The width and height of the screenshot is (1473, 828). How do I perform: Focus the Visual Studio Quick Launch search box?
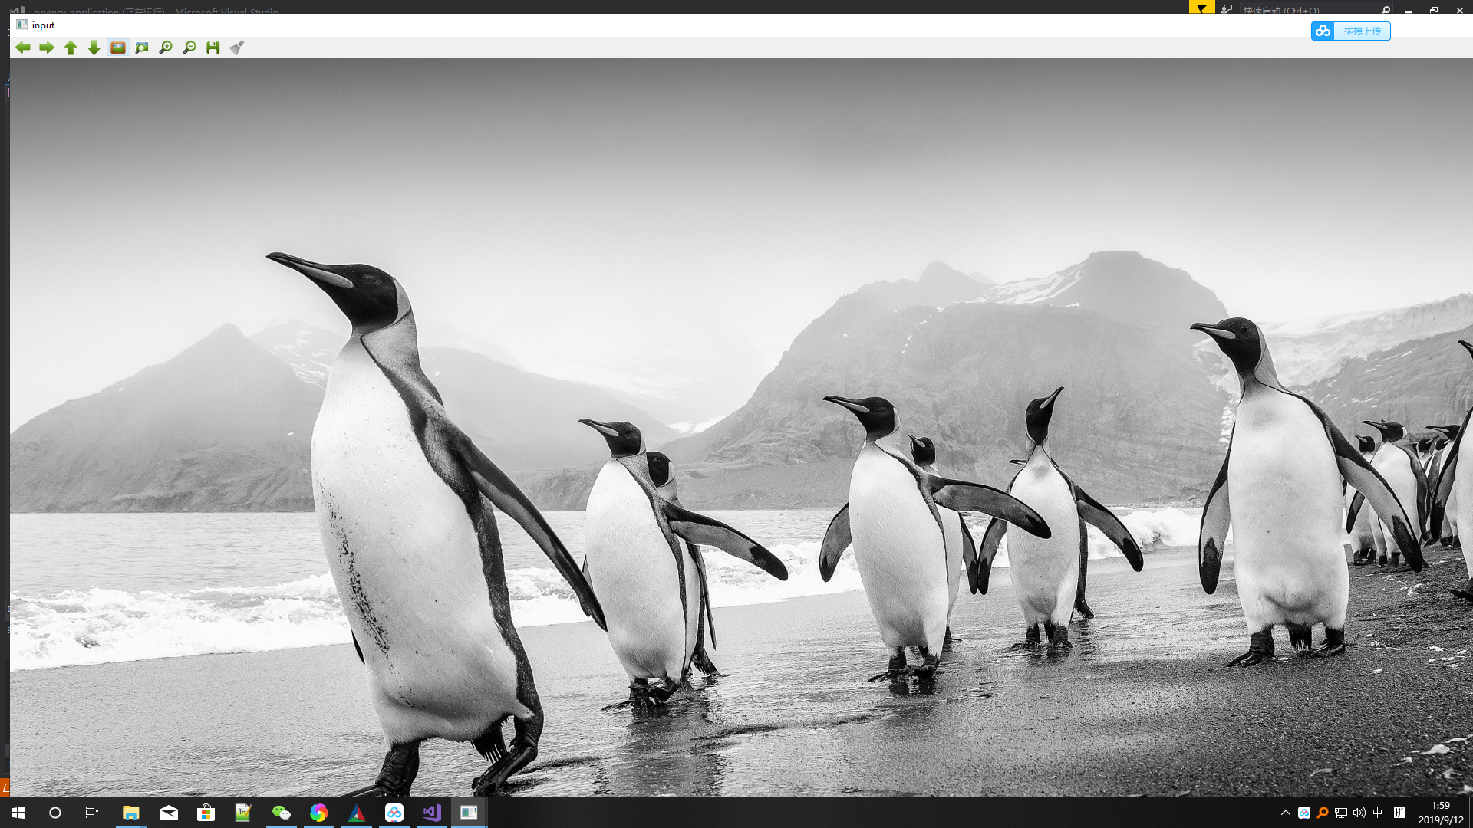1316,9
